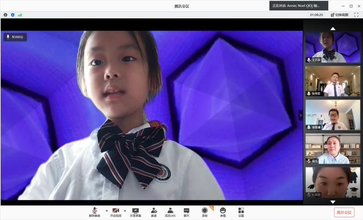This screenshot has height=220, width=363.
Task: Enter full screen mode icon
Action: pos(356,15)
